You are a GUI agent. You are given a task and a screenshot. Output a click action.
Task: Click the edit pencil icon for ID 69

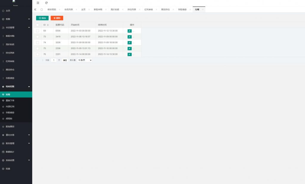pos(130,31)
